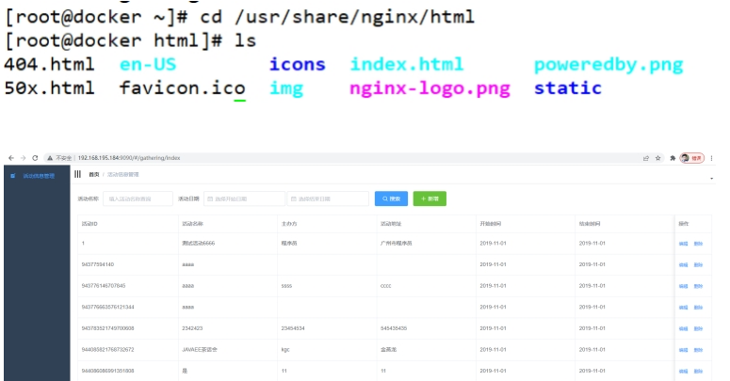
Task: Click 编辑 for the row ID ending 121344
Action: [683, 308]
